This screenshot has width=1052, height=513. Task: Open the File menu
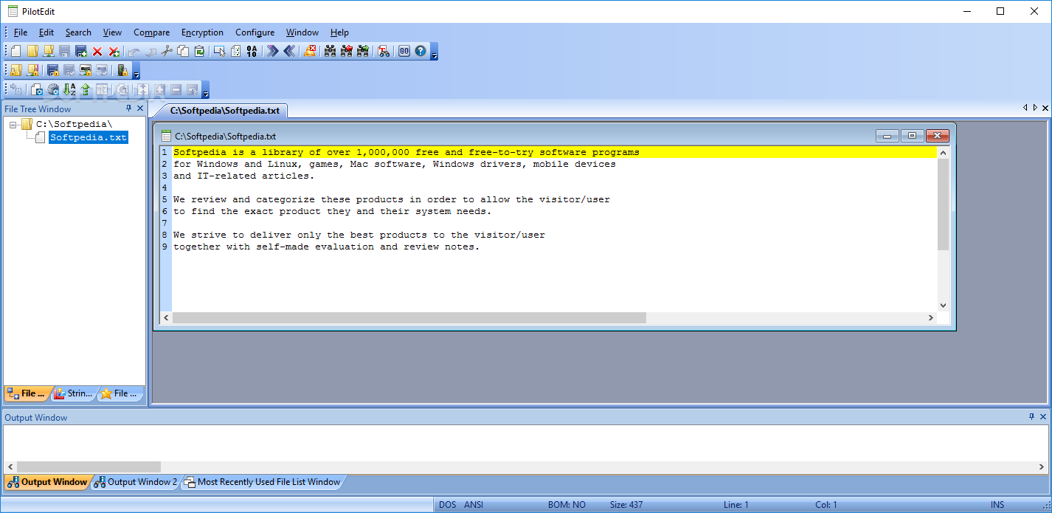[x=21, y=32]
